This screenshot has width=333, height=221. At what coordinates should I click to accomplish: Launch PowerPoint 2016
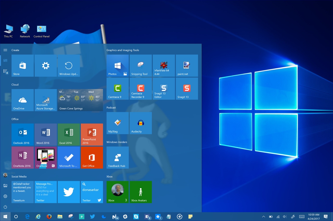pos(92,134)
